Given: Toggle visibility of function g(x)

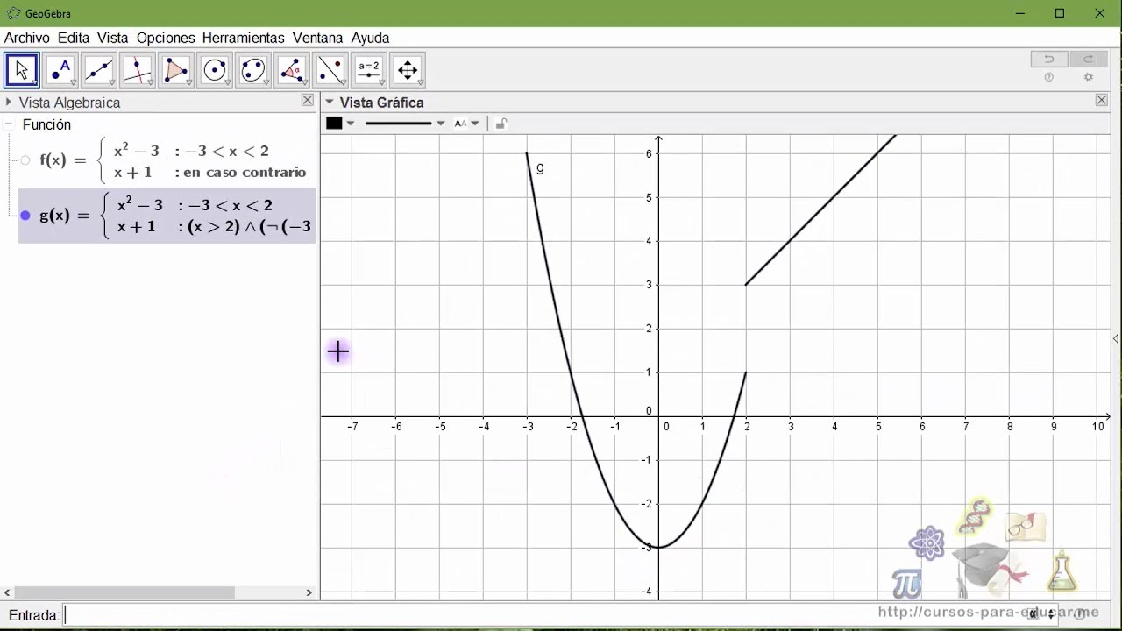Looking at the screenshot, I should coord(25,216).
